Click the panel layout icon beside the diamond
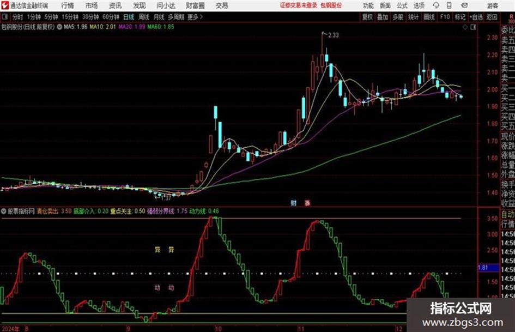The image size is (515, 332). click(473, 27)
